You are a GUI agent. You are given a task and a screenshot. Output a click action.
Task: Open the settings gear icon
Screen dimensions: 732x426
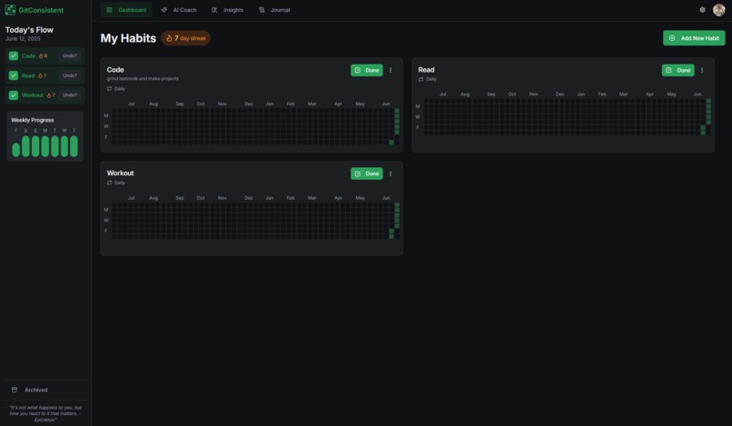pyautogui.click(x=702, y=10)
